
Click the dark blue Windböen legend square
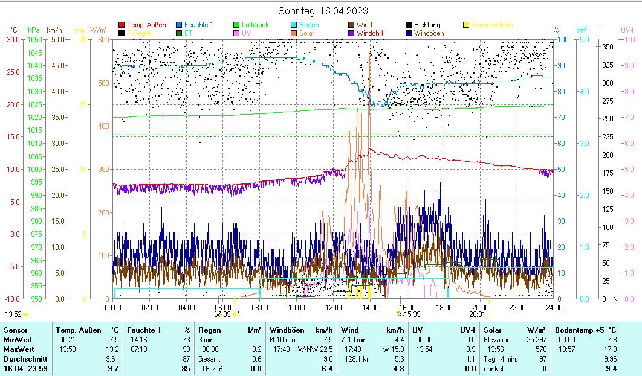409,33
